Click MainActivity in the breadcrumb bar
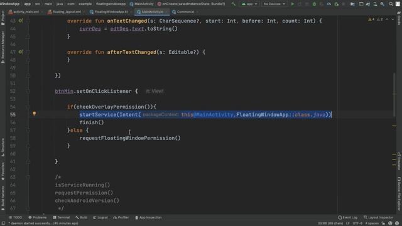 (x=141, y=4)
